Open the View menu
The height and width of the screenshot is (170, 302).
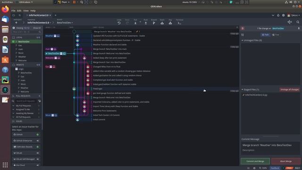point(26,10)
